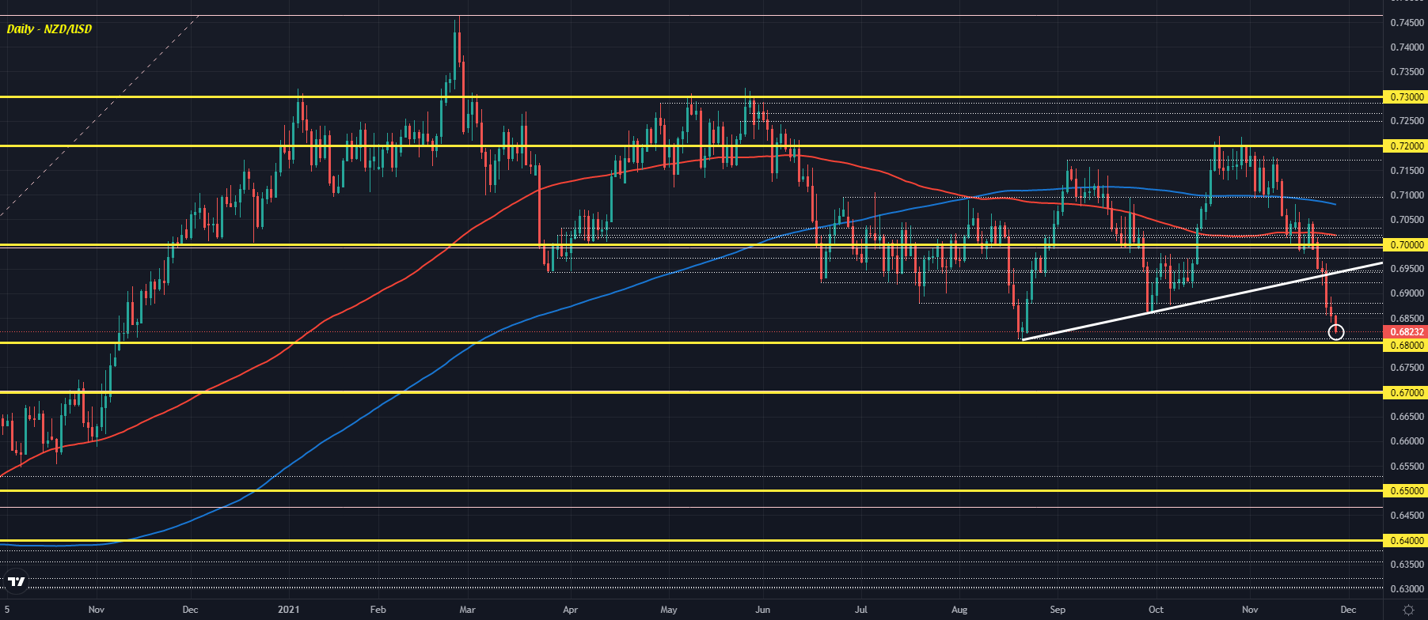The height and width of the screenshot is (620, 1428).
Task: Click the Jul label on the time axis
Action: pyautogui.click(x=861, y=610)
